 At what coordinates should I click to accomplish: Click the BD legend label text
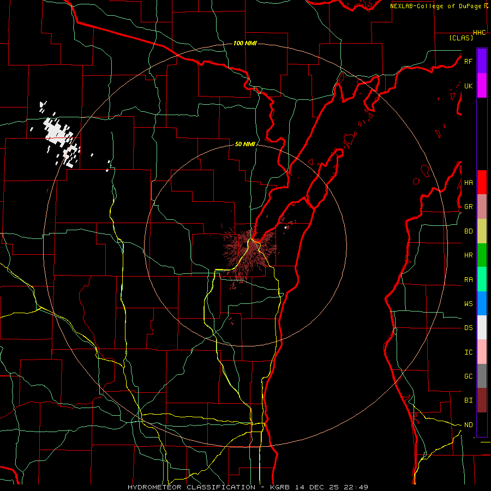click(x=468, y=231)
